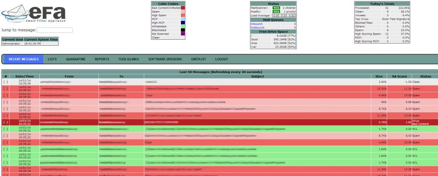Open the Greylist tab

tap(199, 59)
